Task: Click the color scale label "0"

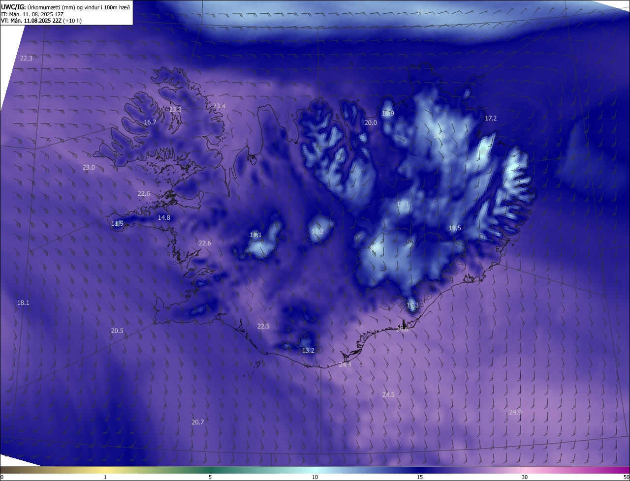Action: (x=2, y=477)
